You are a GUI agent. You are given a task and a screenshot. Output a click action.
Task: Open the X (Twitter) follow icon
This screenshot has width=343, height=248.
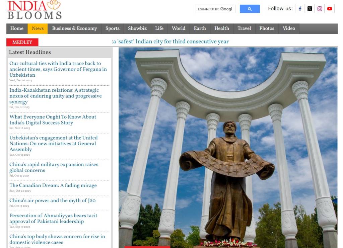[x=310, y=9]
